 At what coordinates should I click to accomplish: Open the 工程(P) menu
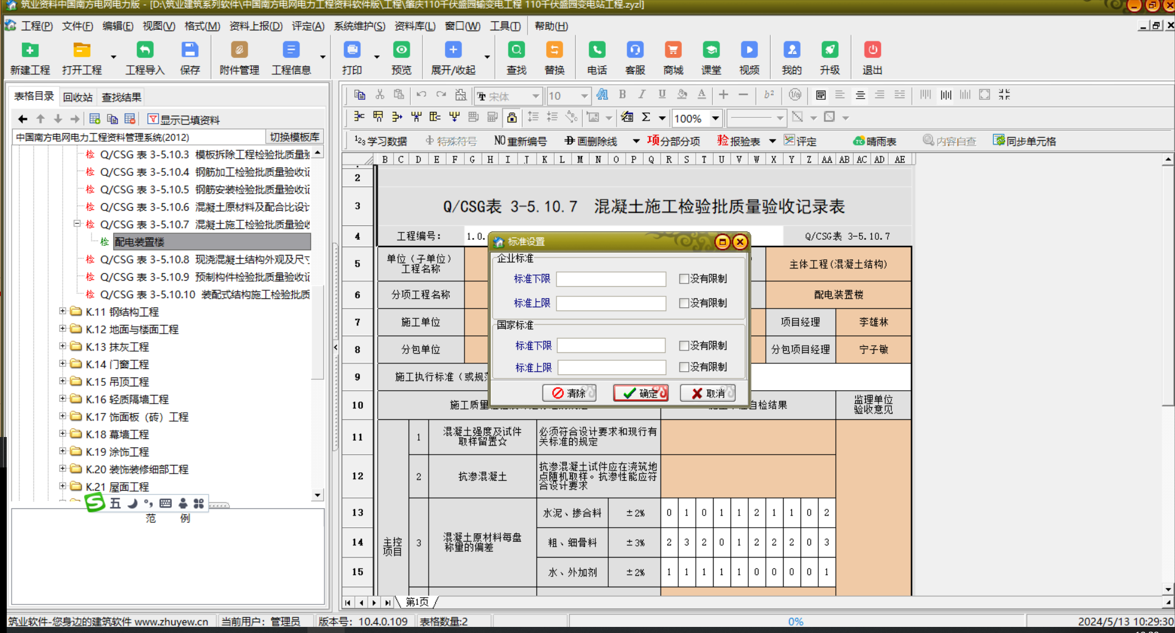click(x=37, y=26)
